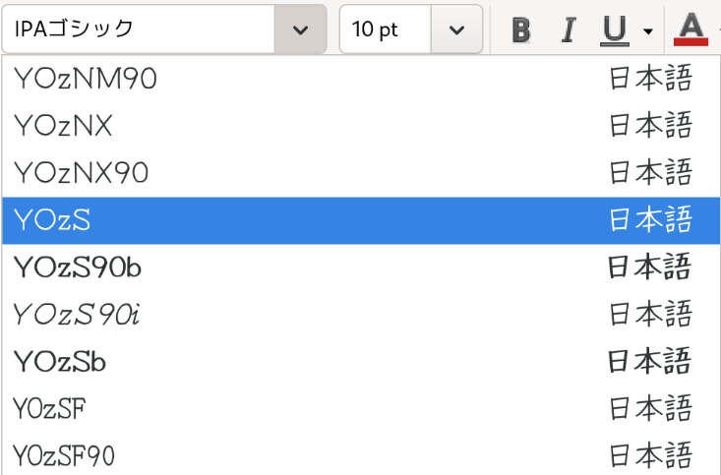Click the 日本語 preview beside YOzNM90
This screenshot has height=475, width=721.
651,79
